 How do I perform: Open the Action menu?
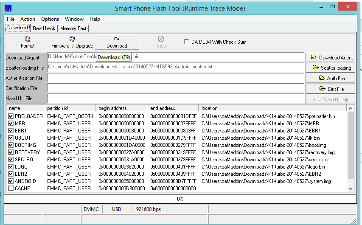point(28,19)
